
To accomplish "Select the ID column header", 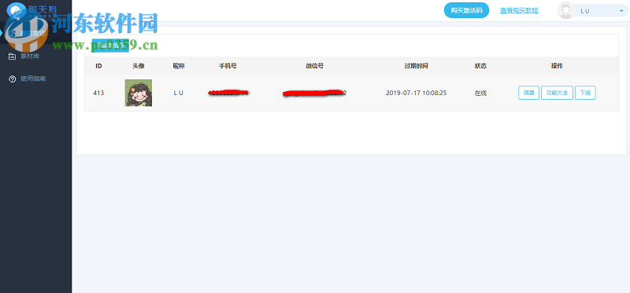I will 98,66.
